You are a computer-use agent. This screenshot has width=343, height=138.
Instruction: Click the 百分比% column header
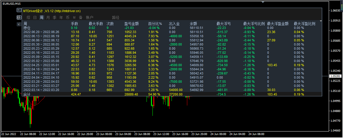[155, 24]
